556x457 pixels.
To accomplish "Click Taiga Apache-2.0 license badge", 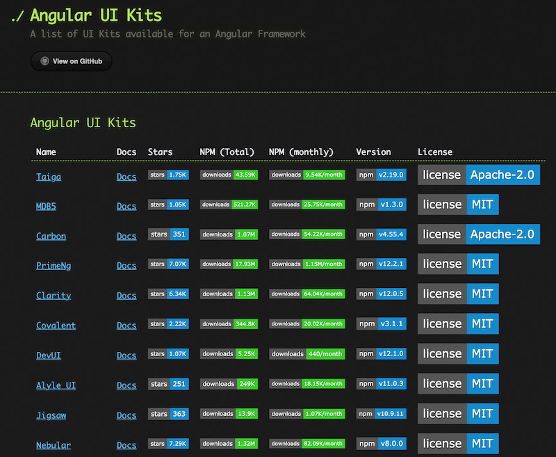I will click(x=479, y=175).
